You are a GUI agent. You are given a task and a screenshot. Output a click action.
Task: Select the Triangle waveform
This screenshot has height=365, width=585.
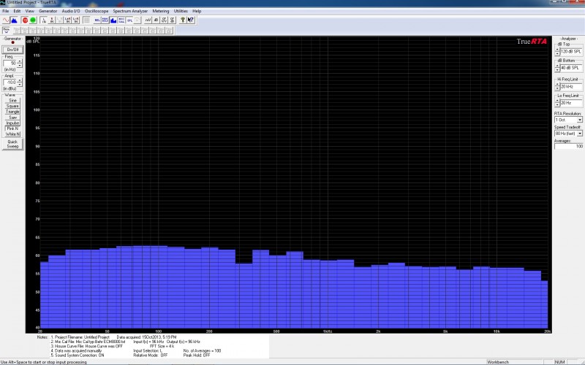[x=12, y=112]
